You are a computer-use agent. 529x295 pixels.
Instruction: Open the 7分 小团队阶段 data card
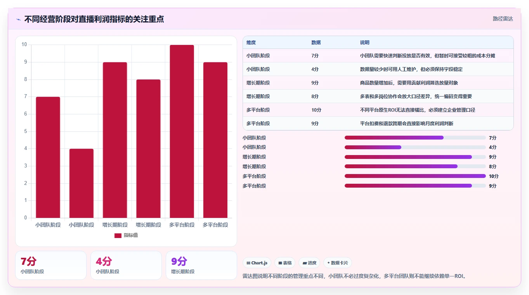(x=51, y=265)
